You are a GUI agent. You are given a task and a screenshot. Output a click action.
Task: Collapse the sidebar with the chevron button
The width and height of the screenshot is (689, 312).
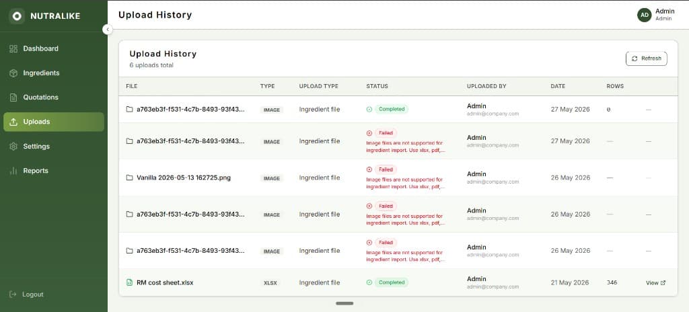tap(108, 30)
